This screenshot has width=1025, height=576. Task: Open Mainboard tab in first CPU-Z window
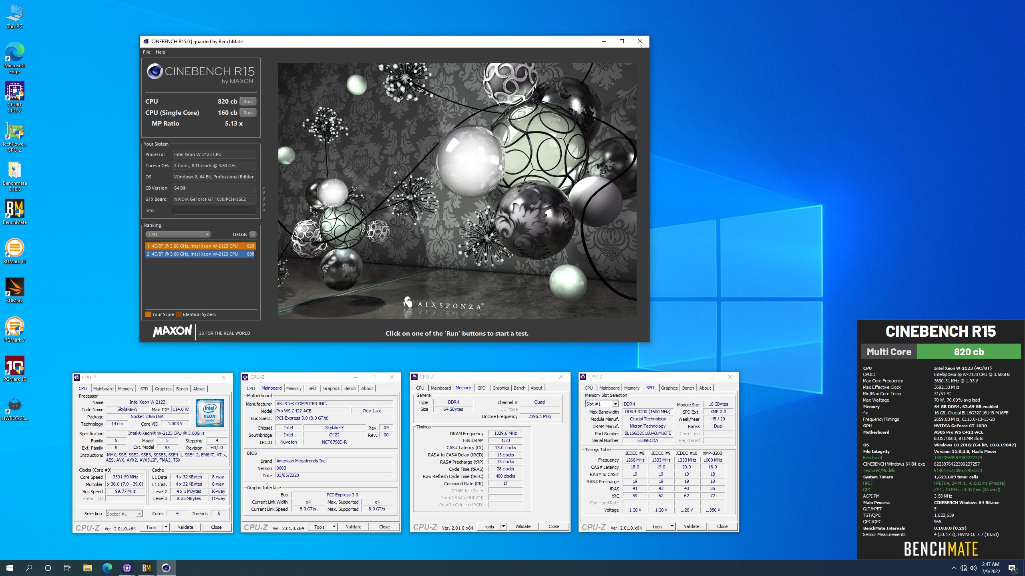103,389
